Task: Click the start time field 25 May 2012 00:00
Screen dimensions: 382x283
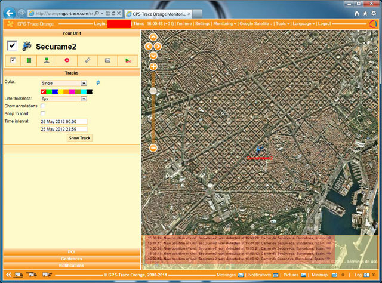Action: (64, 121)
